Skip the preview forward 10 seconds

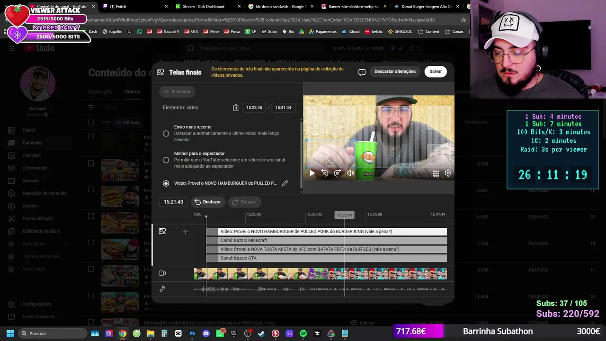click(337, 173)
